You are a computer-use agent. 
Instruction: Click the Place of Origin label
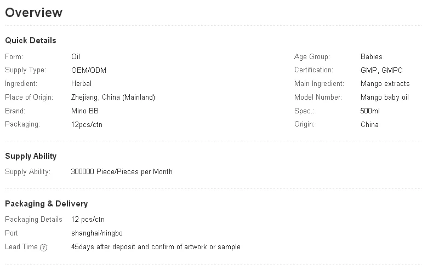(29, 97)
